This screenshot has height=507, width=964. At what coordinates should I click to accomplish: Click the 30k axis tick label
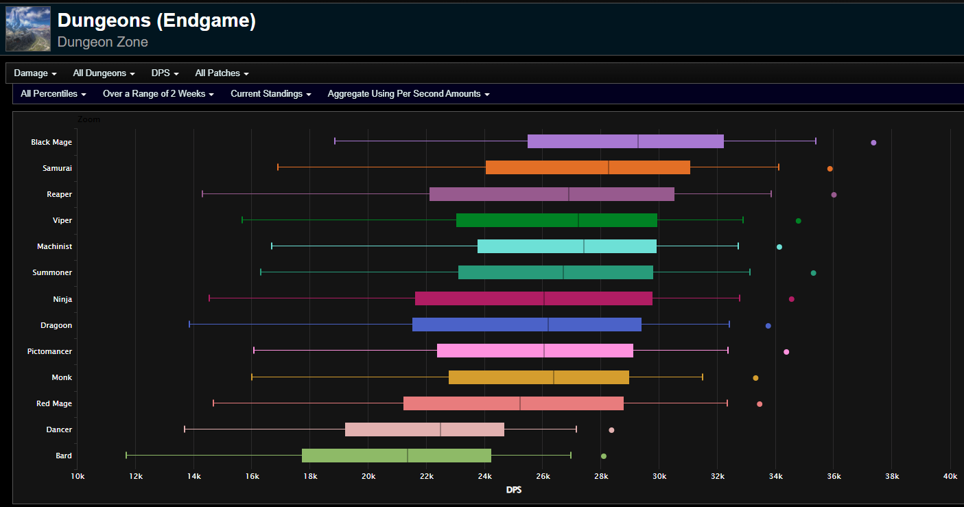click(x=659, y=476)
